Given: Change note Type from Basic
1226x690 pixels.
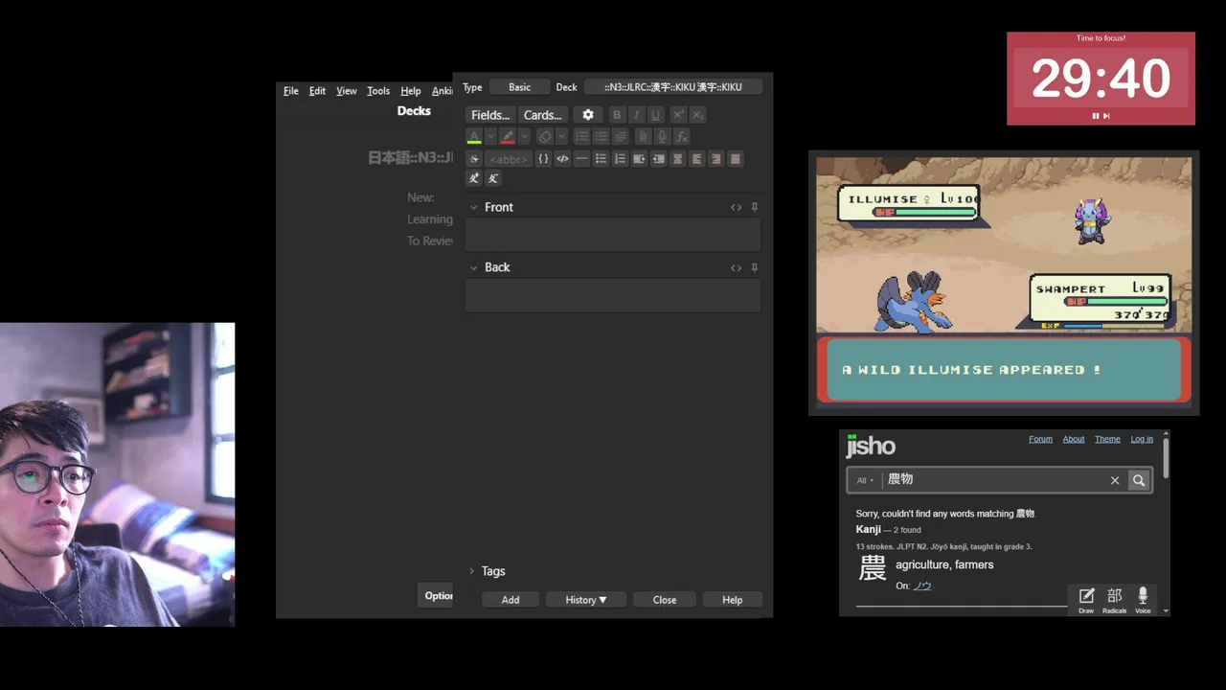Looking at the screenshot, I should point(519,87).
